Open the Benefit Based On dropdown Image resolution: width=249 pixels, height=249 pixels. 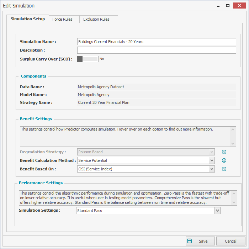(212, 169)
